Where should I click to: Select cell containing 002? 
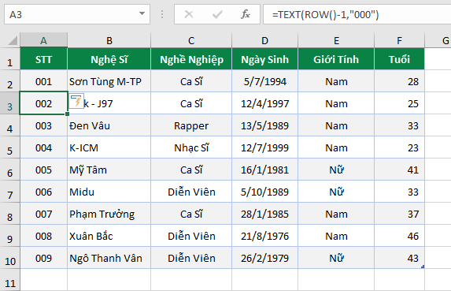[44, 103]
